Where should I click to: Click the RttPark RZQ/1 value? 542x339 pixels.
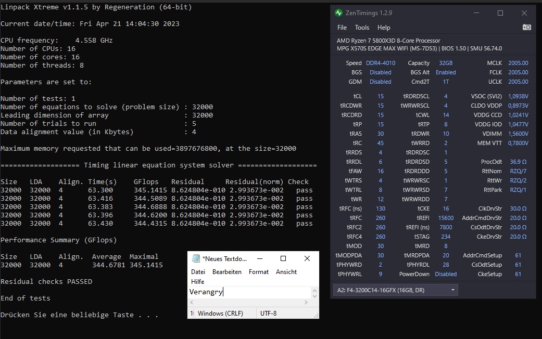[518, 190]
